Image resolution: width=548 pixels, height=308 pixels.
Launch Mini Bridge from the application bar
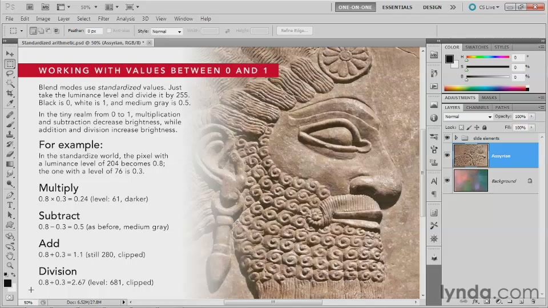[x=45, y=7]
